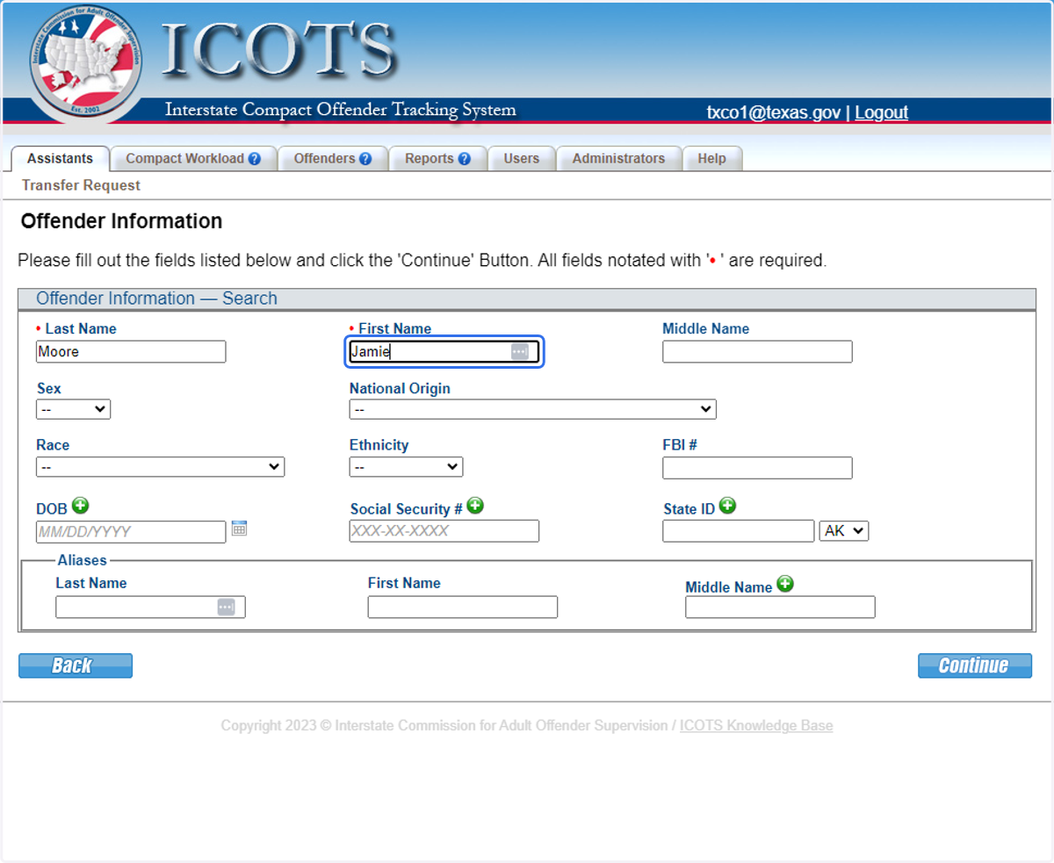This screenshot has width=1054, height=863.
Task: Click Offenders tab help question icon
Action: click(x=365, y=159)
